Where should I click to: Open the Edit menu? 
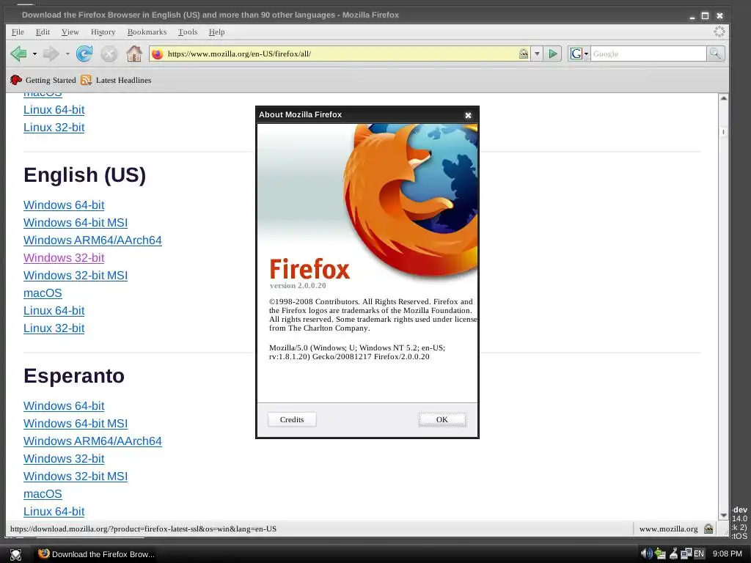click(43, 32)
